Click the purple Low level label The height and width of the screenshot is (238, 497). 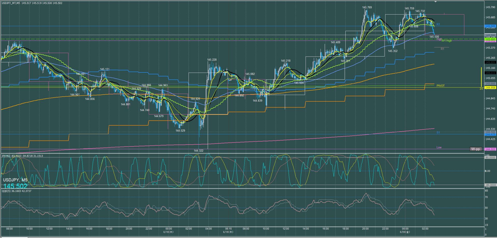[439, 148]
